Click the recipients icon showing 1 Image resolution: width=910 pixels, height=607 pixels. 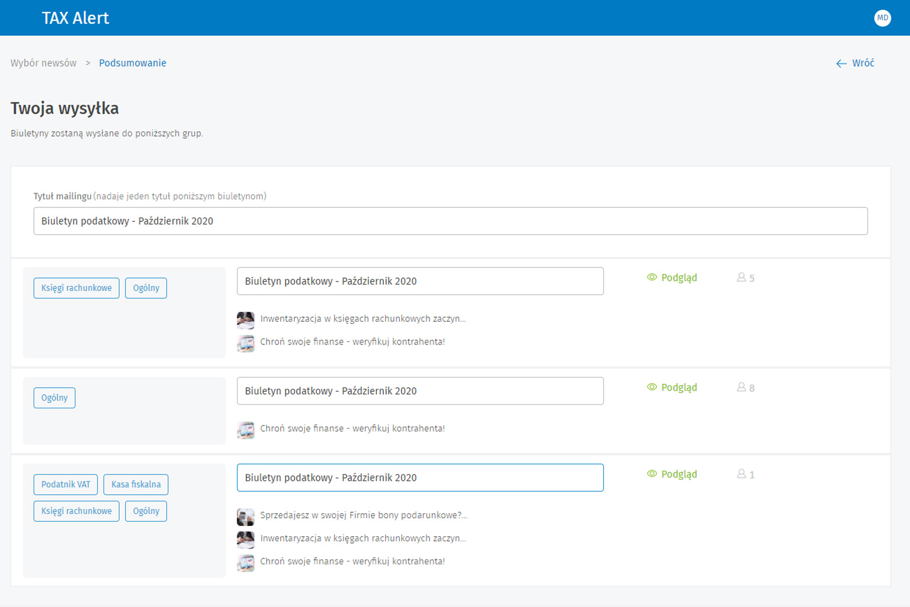tap(742, 474)
